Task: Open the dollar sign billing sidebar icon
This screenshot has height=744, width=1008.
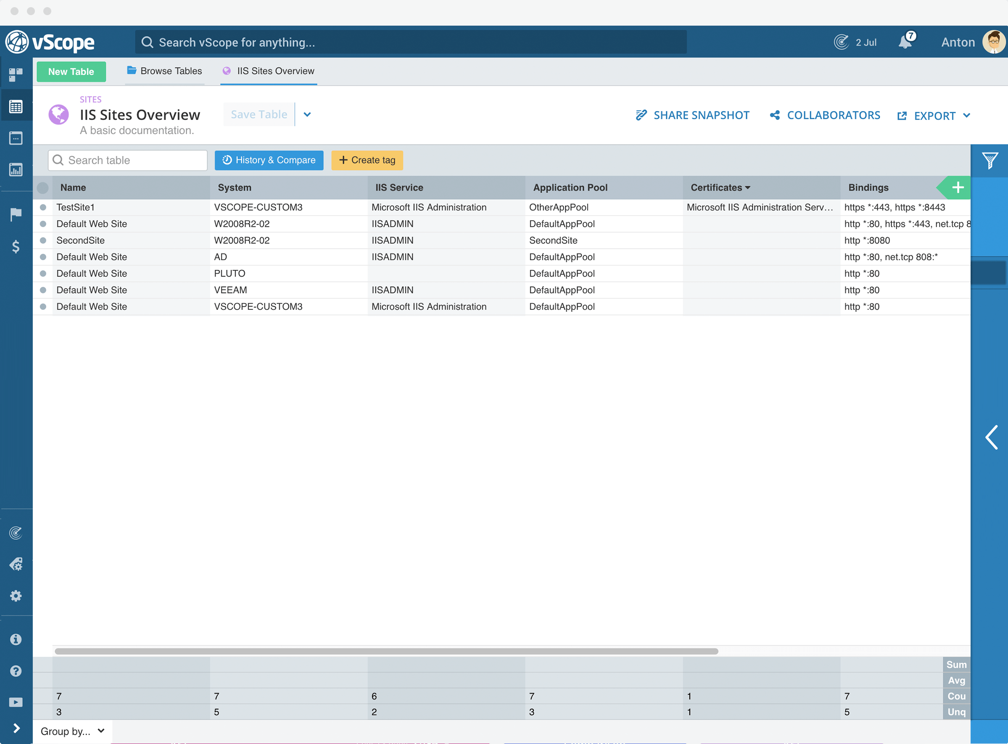Action: click(x=16, y=246)
